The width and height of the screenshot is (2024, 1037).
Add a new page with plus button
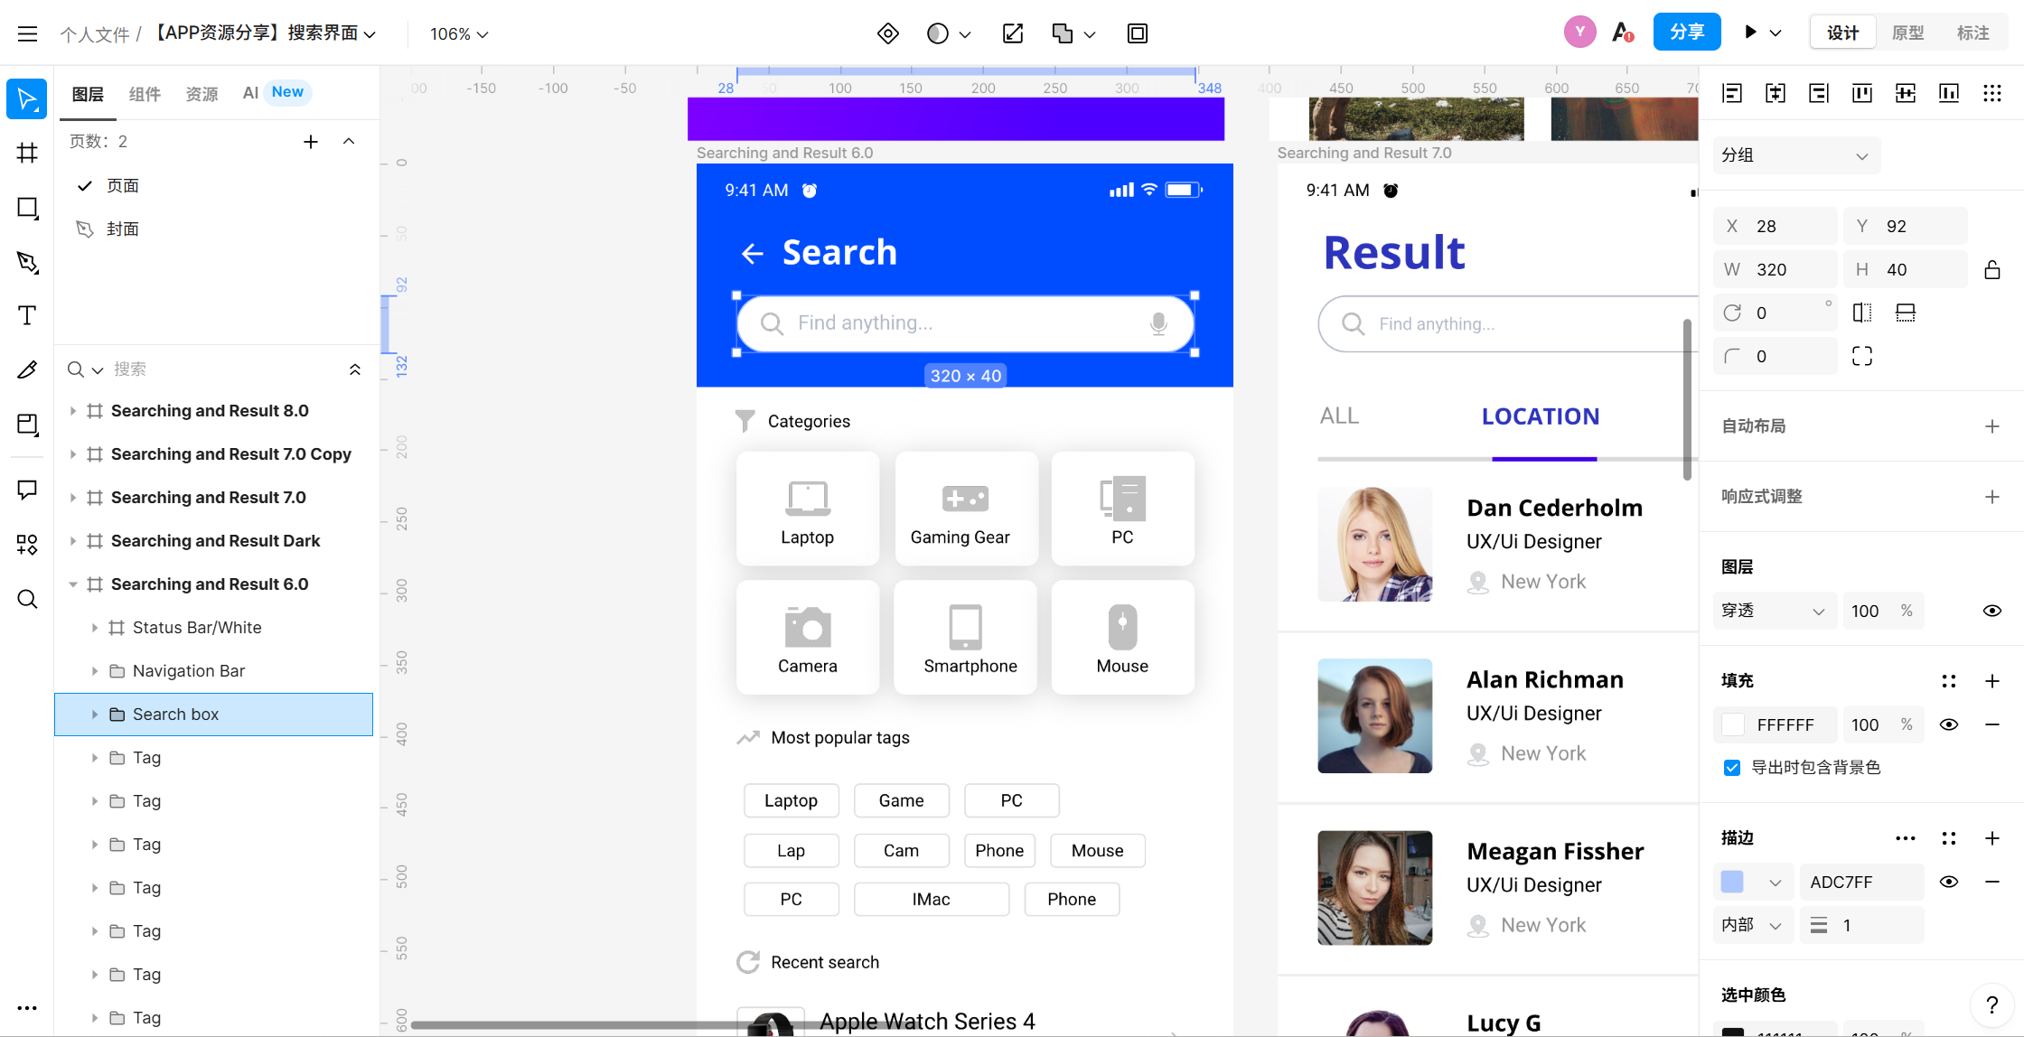point(310,141)
